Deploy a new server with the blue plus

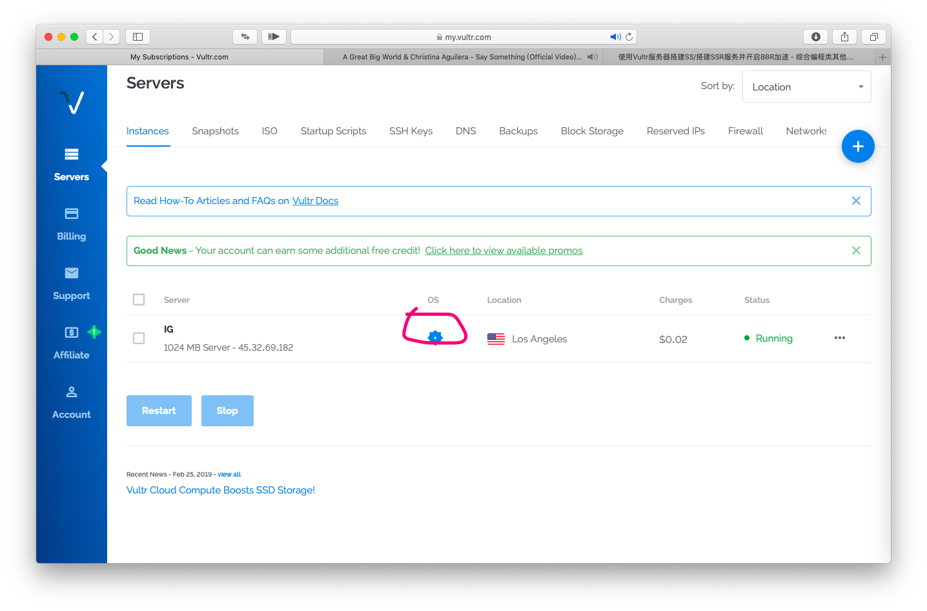coord(858,146)
